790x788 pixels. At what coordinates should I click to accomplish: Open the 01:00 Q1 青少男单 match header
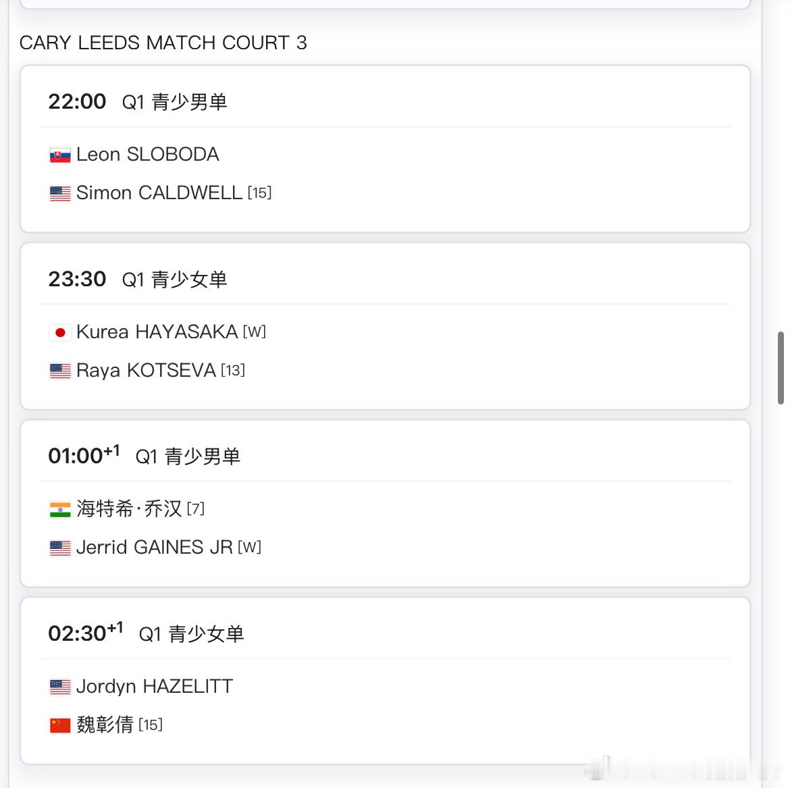[x=144, y=456]
